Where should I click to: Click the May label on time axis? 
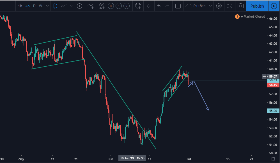(x=21, y=159)
